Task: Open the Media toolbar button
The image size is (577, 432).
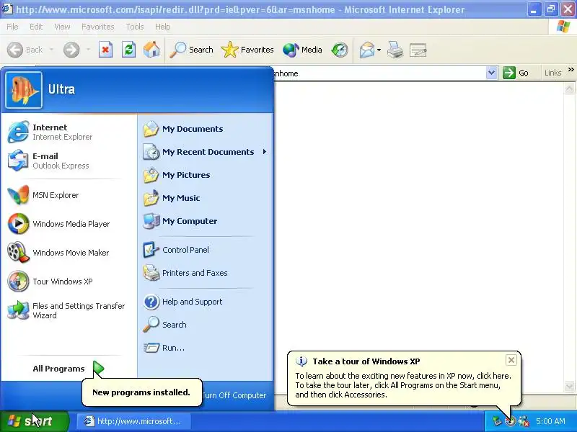Action: click(x=302, y=50)
